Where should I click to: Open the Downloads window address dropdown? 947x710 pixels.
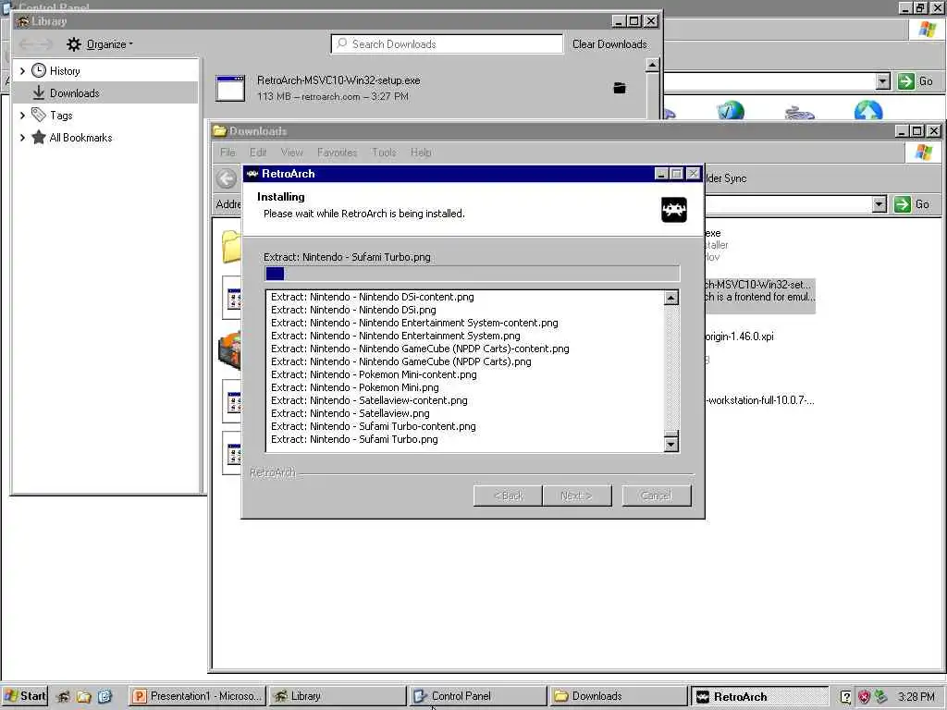coord(879,204)
